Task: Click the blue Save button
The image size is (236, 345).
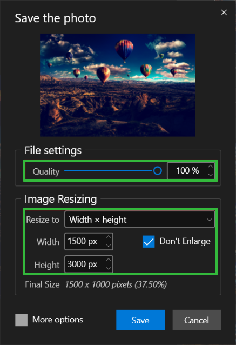Action: click(x=140, y=320)
